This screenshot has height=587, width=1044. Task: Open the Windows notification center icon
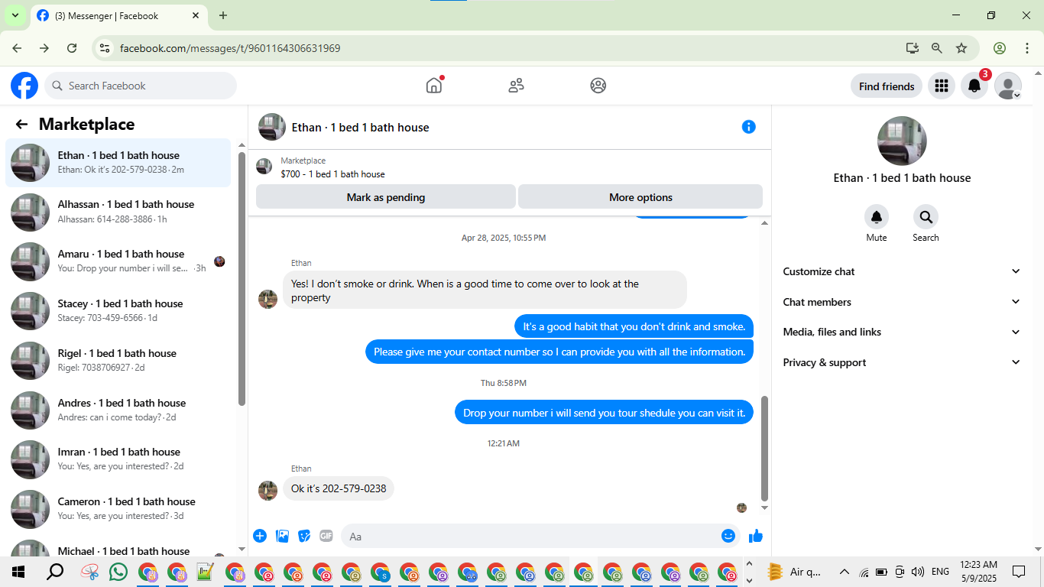click(1019, 572)
